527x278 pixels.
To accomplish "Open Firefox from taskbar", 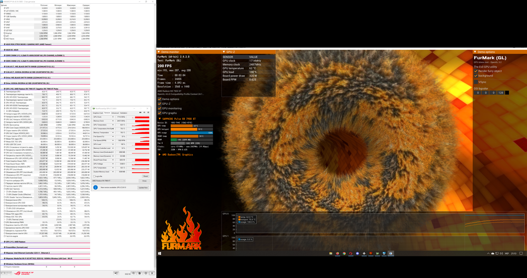I will [x=337, y=253].
